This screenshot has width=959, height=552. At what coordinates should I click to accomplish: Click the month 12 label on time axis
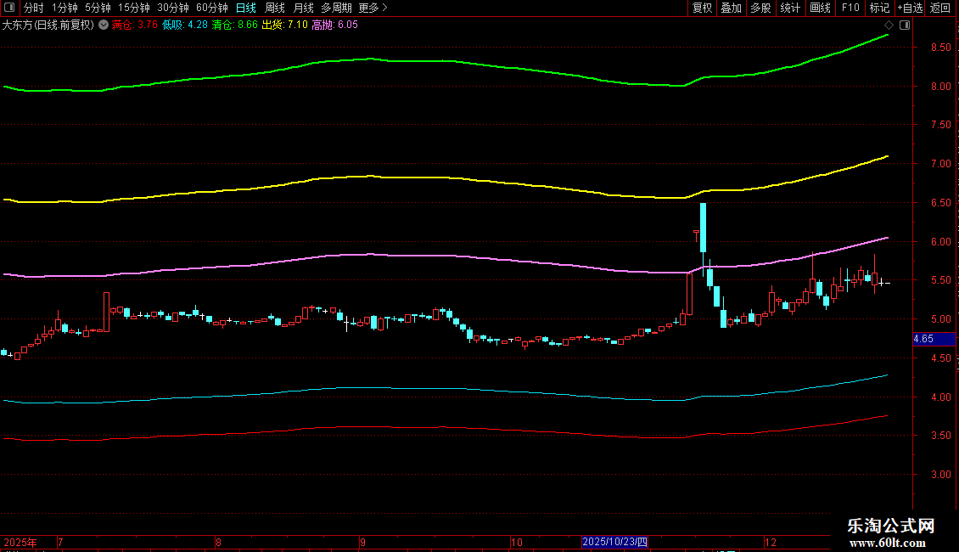click(770, 542)
